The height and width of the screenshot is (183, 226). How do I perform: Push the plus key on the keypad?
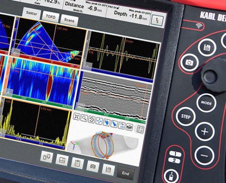pyautogui.click(x=205, y=131)
